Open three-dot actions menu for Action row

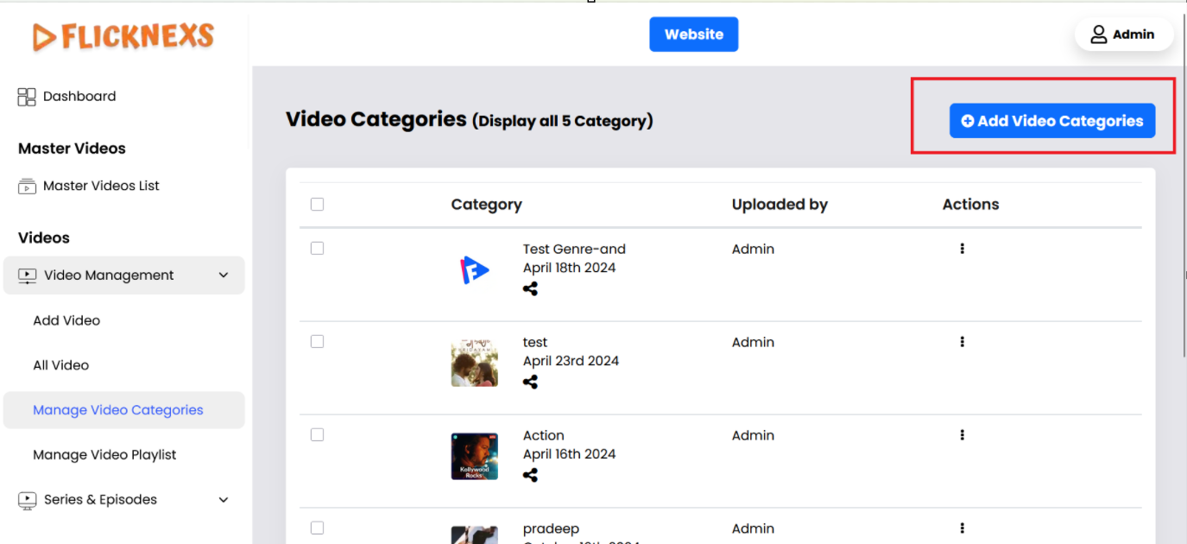(x=962, y=435)
